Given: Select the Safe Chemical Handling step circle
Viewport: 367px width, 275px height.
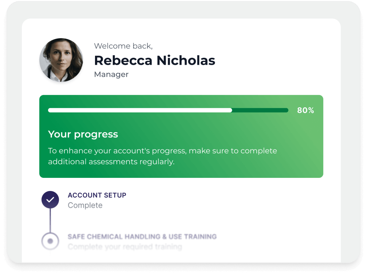Looking at the screenshot, I should point(50,241).
